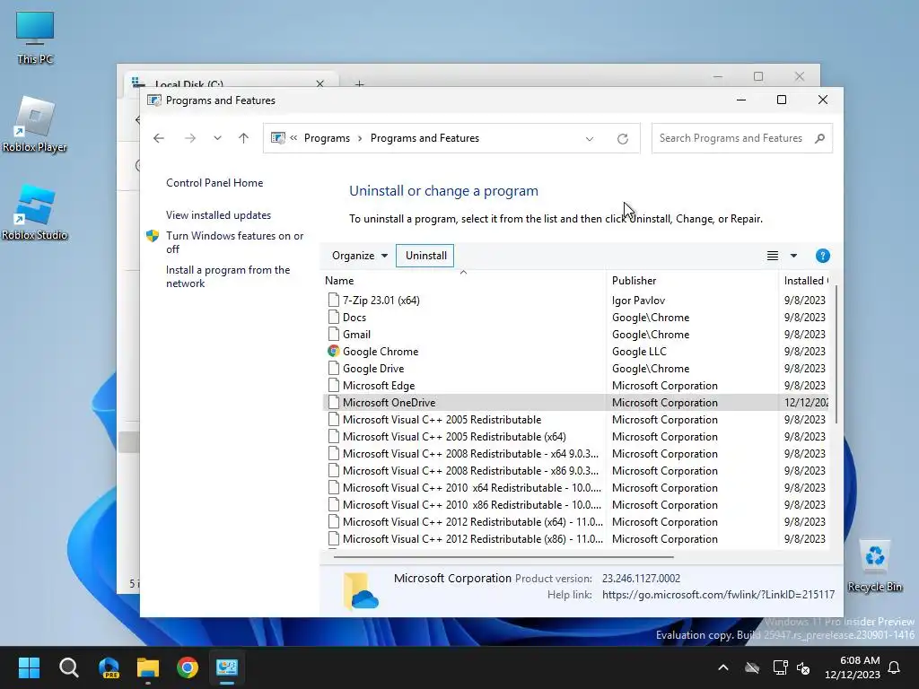Add a new tab in File Explorer window
919x689 pixels.
click(x=359, y=83)
